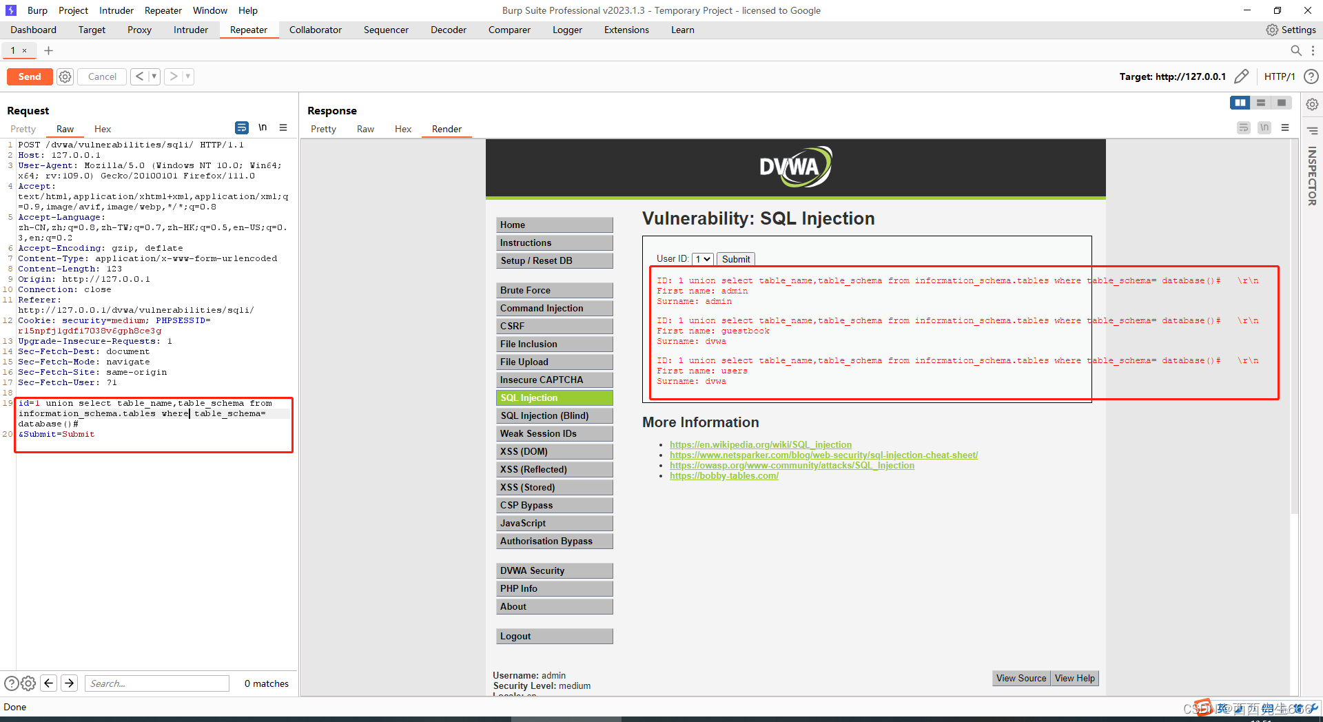
Task: Open the Window menu
Action: click(210, 10)
